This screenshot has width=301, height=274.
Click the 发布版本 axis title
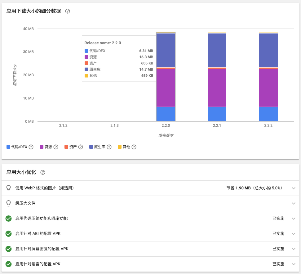(166, 135)
